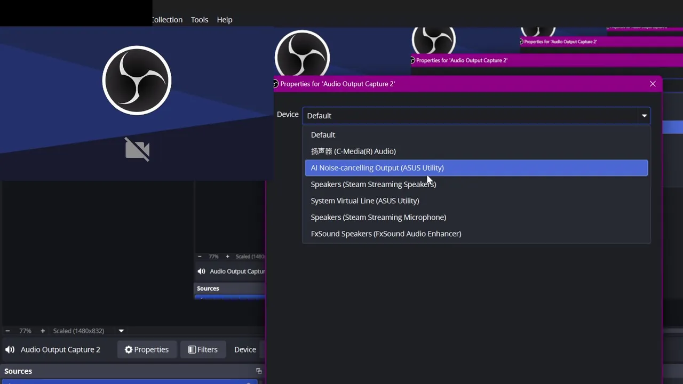Open the Scene Collection menu
The image size is (683, 384).
click(x=167, y=20)
